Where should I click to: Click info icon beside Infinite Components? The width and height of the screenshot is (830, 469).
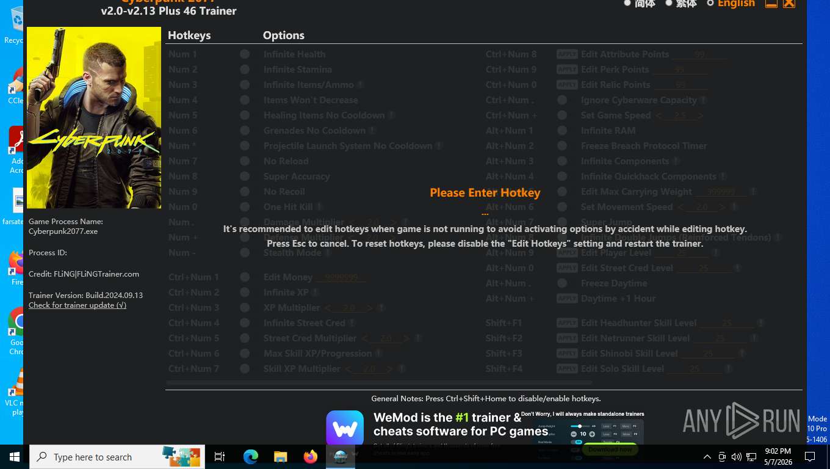click(x=676, y=161)
